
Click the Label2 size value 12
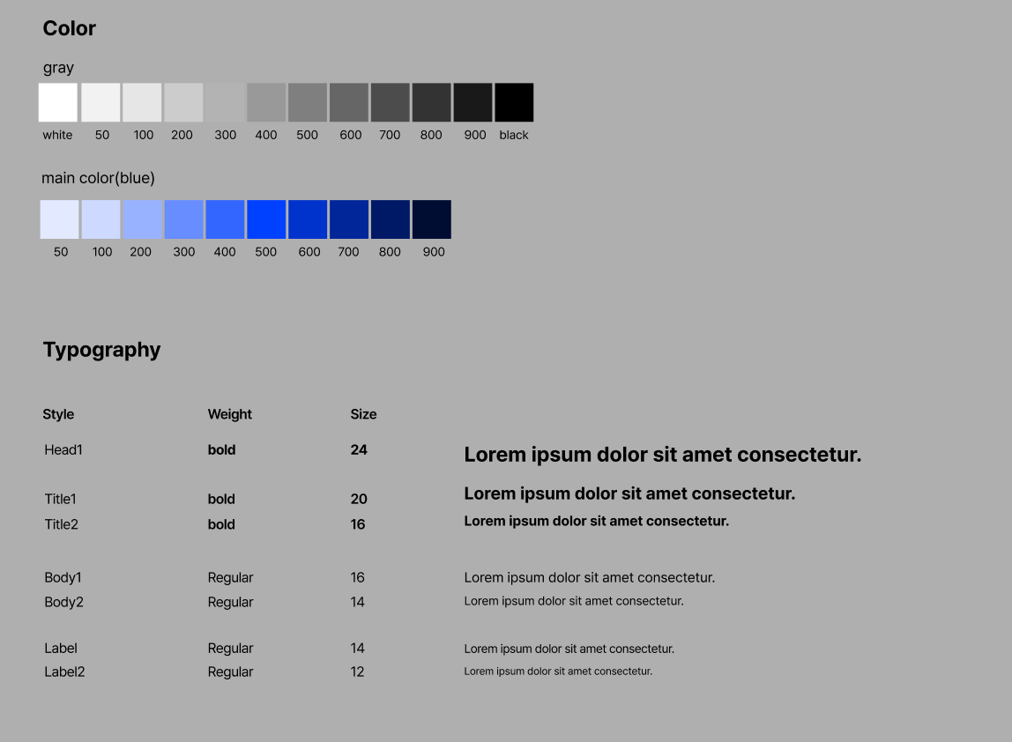358,672
